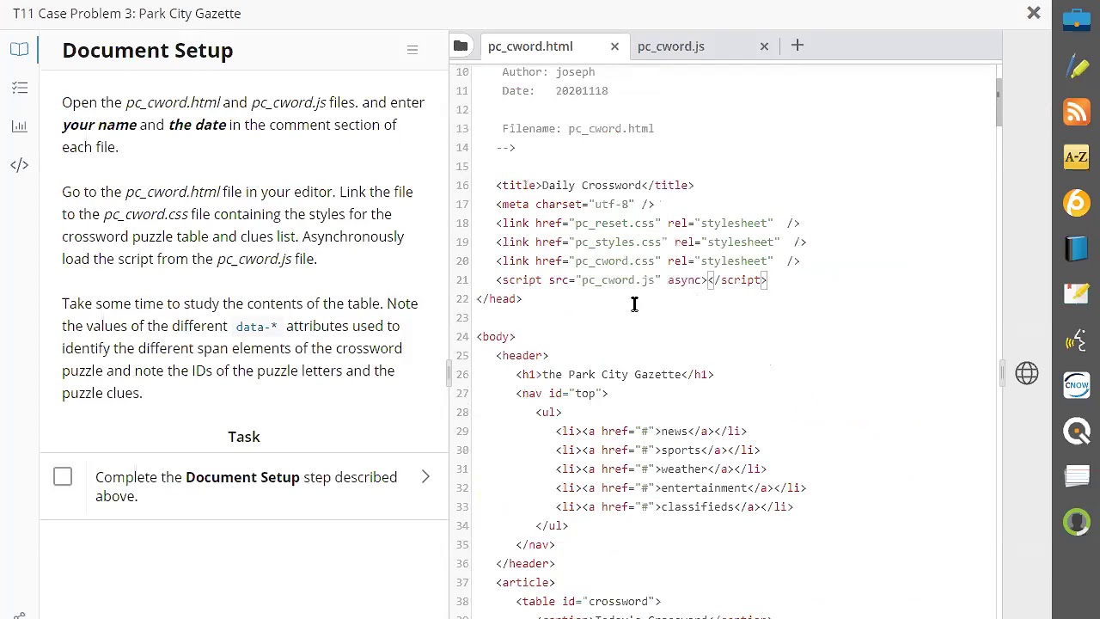Open the task checklist icon in left sidebar

(x=20, y=88)
